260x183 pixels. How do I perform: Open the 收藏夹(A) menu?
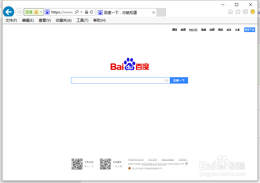click(x=63, y=20)
